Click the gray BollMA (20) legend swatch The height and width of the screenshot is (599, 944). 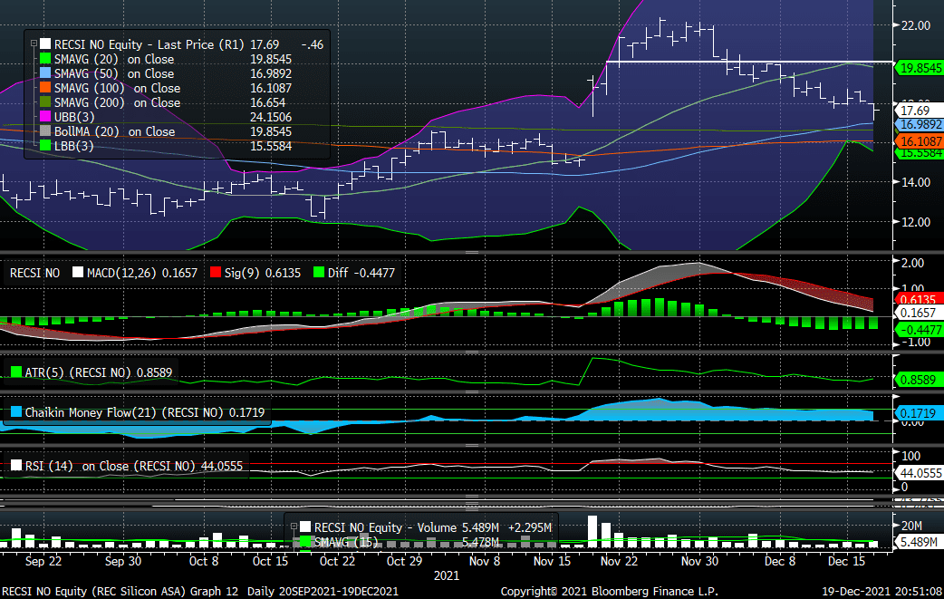45,130
